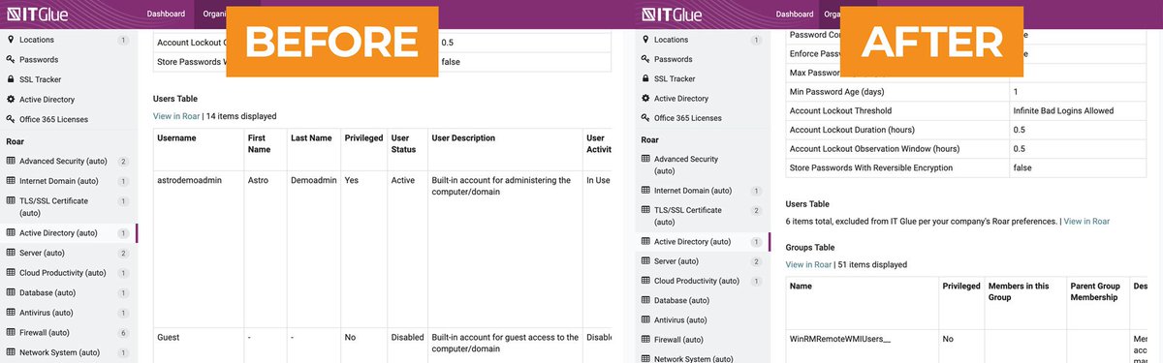The height and width of the screenshot is (363, 1163).
Task: Click Internet Domain (auto) table icon, Before sidebar
Action: [11, 181]
